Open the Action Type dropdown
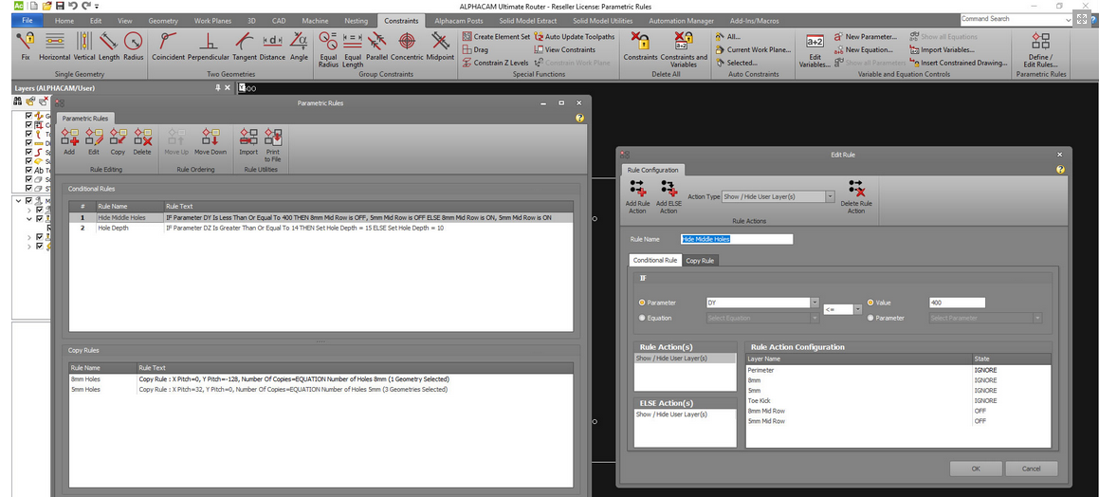Screen dimensions: 1099x497 [830, 196]
